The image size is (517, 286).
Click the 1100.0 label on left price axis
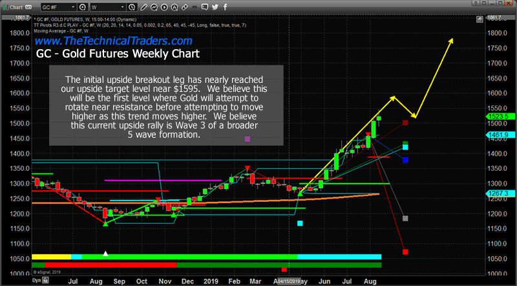point(20,244)
